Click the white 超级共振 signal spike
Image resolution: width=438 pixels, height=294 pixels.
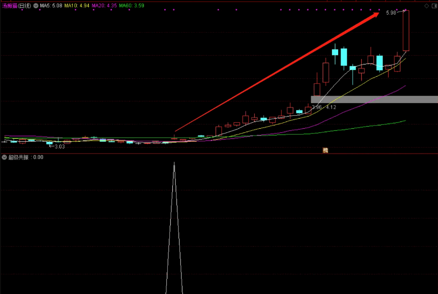(x=174, y=228)
